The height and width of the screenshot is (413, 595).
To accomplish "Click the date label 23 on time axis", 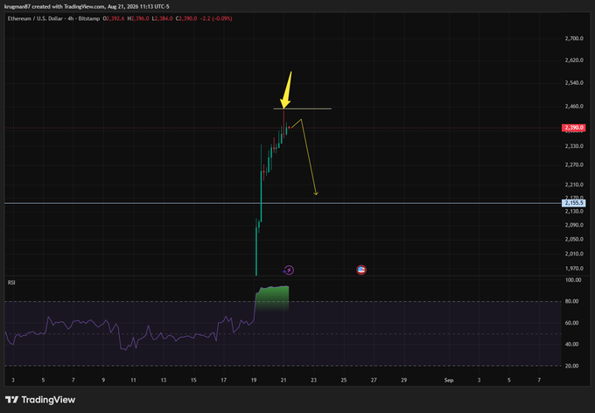I will [313, 380].
